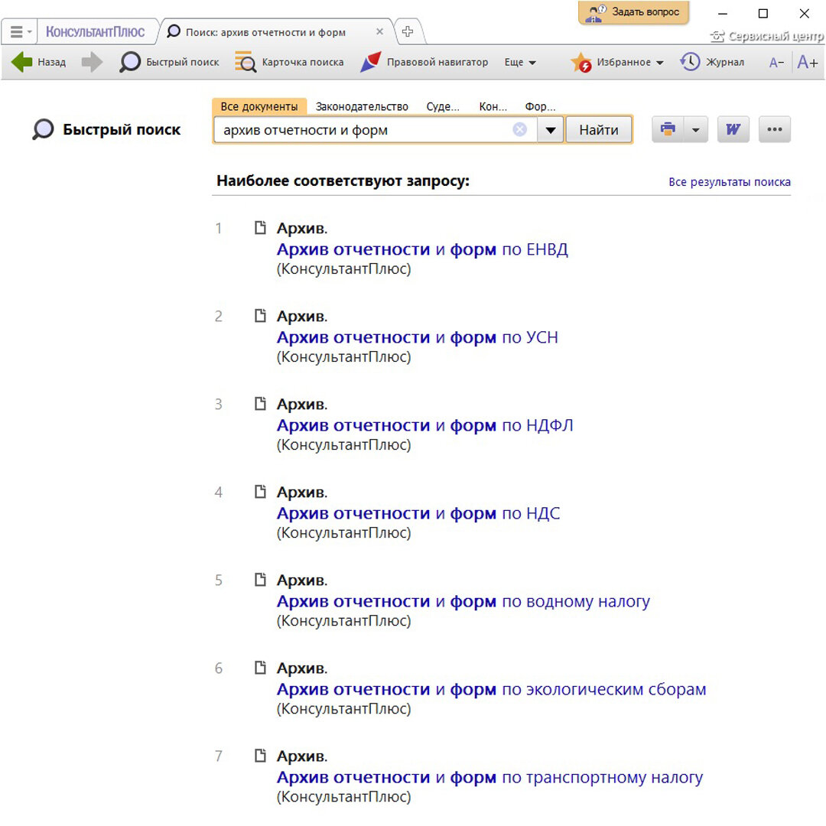Open Архив отчетности и форм по УСН
The height and width of the screenshot is (826, 826).
pyautogui.click(x=418, y=337)
